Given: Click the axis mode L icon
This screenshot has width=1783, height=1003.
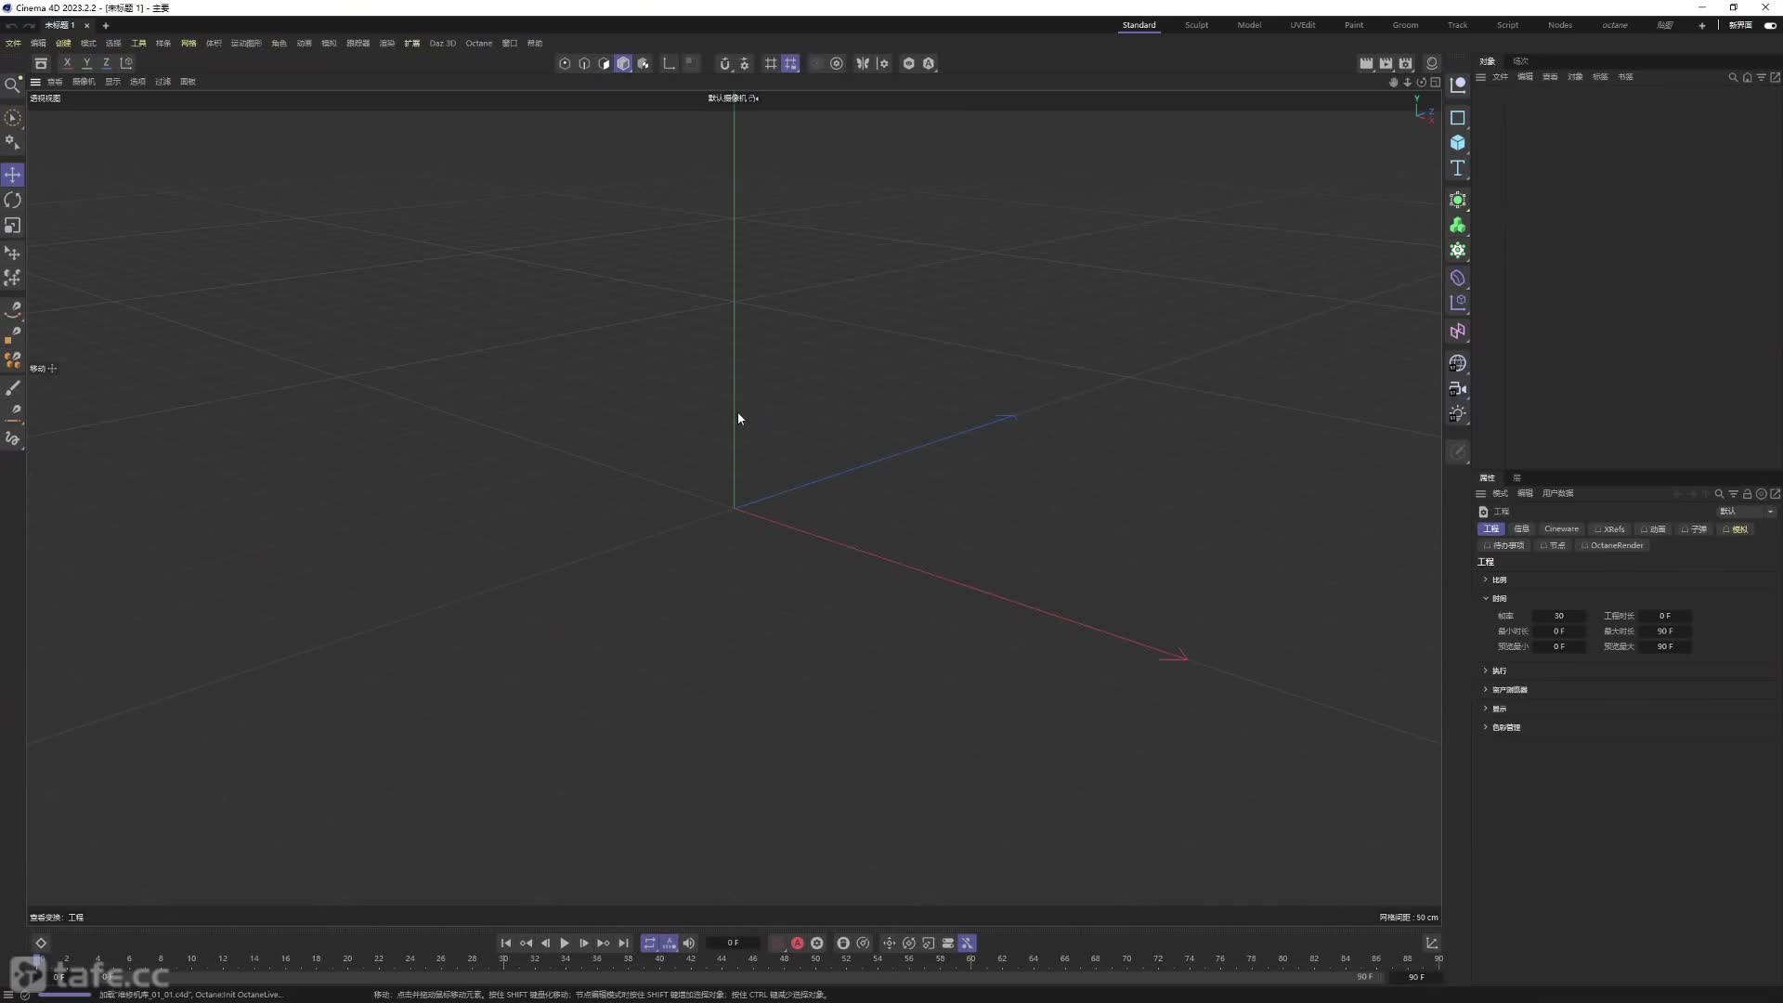Looking at the screenshot, I should coord(669,63).
